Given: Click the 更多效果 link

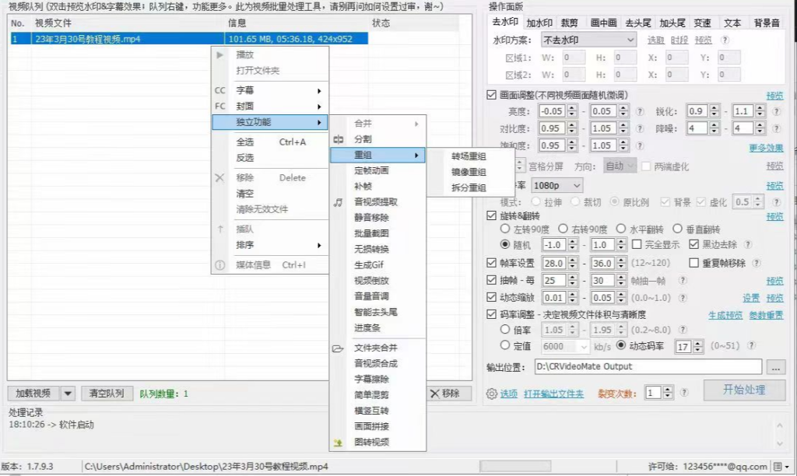Looking at the screenshot, I should [766, 148].
